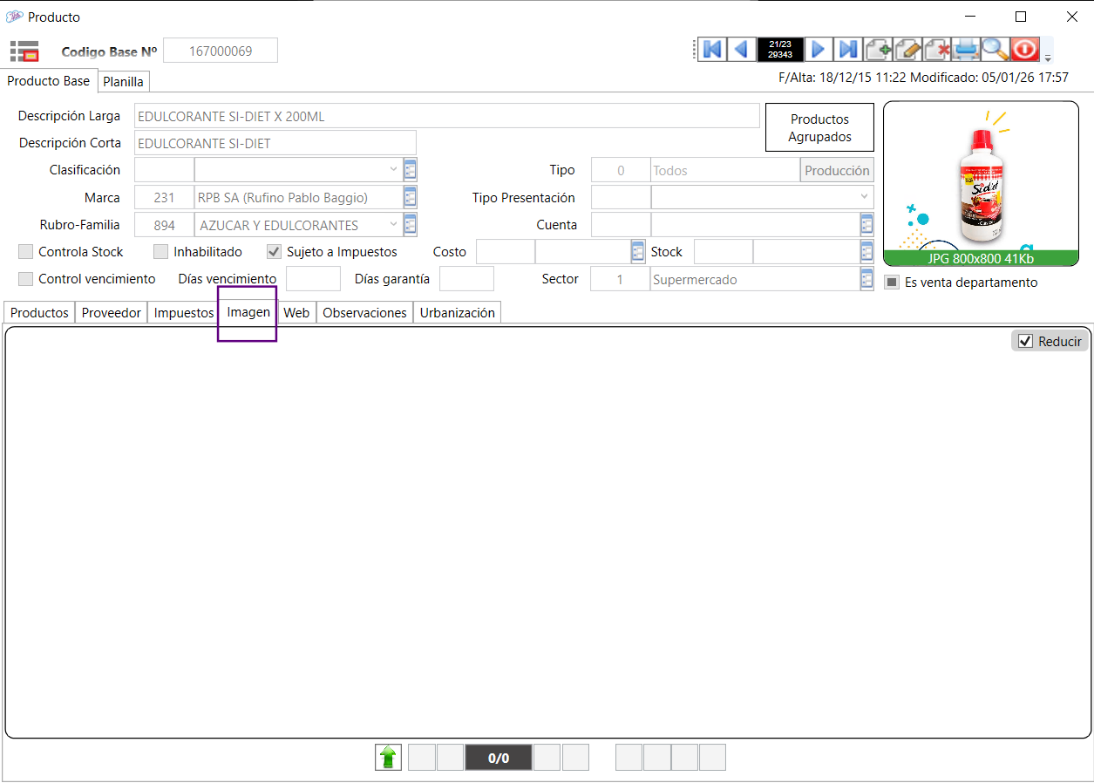This screenshot has height=783, width=1094.
Task: Add a new product record
Action: (x=879, y=49)
